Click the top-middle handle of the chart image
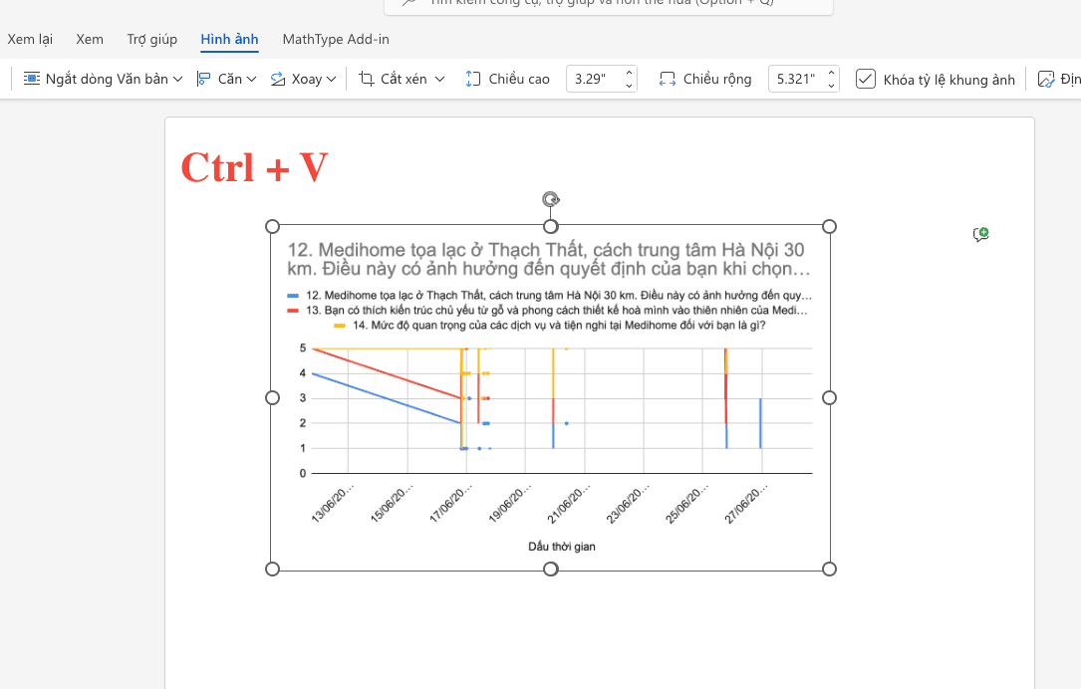Screen dimensions: 1081x689 [550, 227]
